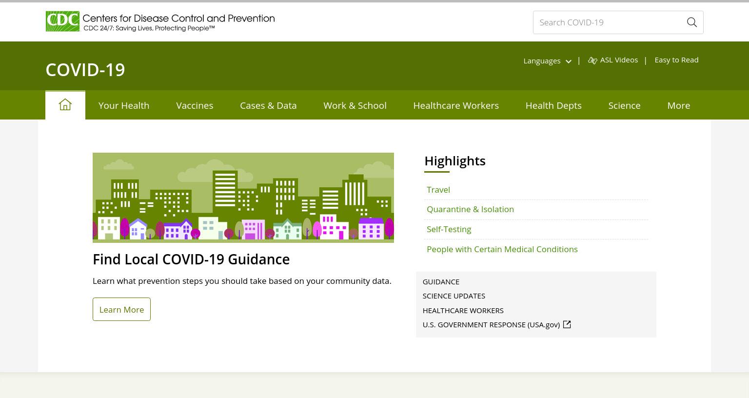Click the Easy to Read link
This screenshot has height=398, width=749.
click(x=676, y=60)
